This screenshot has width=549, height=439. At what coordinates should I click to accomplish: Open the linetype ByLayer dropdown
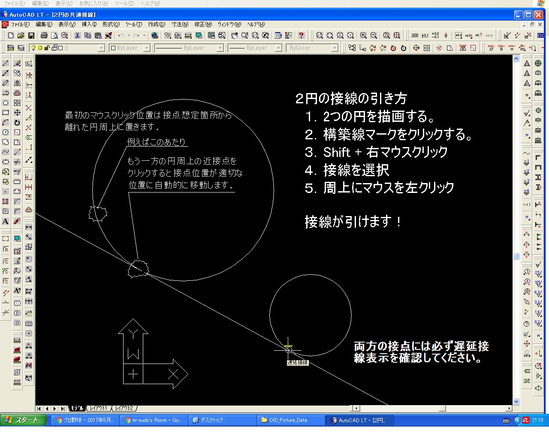click(x=220, y=48)
